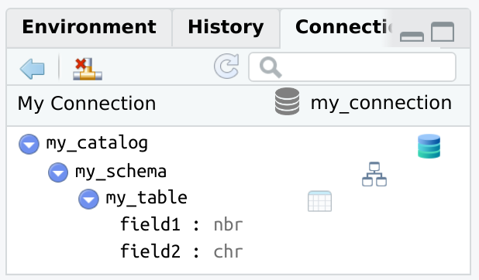Switch to the Environment tab
This screenshot has height=280, width=479.
[89, 28]
